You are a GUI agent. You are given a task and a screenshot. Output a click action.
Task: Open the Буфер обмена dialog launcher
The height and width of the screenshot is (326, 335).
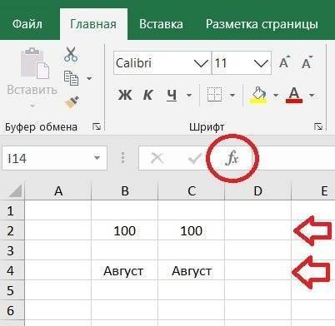97,126
